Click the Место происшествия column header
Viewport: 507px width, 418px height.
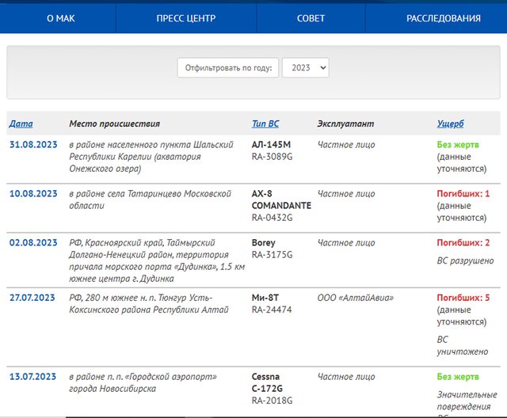tap(114, 123)
